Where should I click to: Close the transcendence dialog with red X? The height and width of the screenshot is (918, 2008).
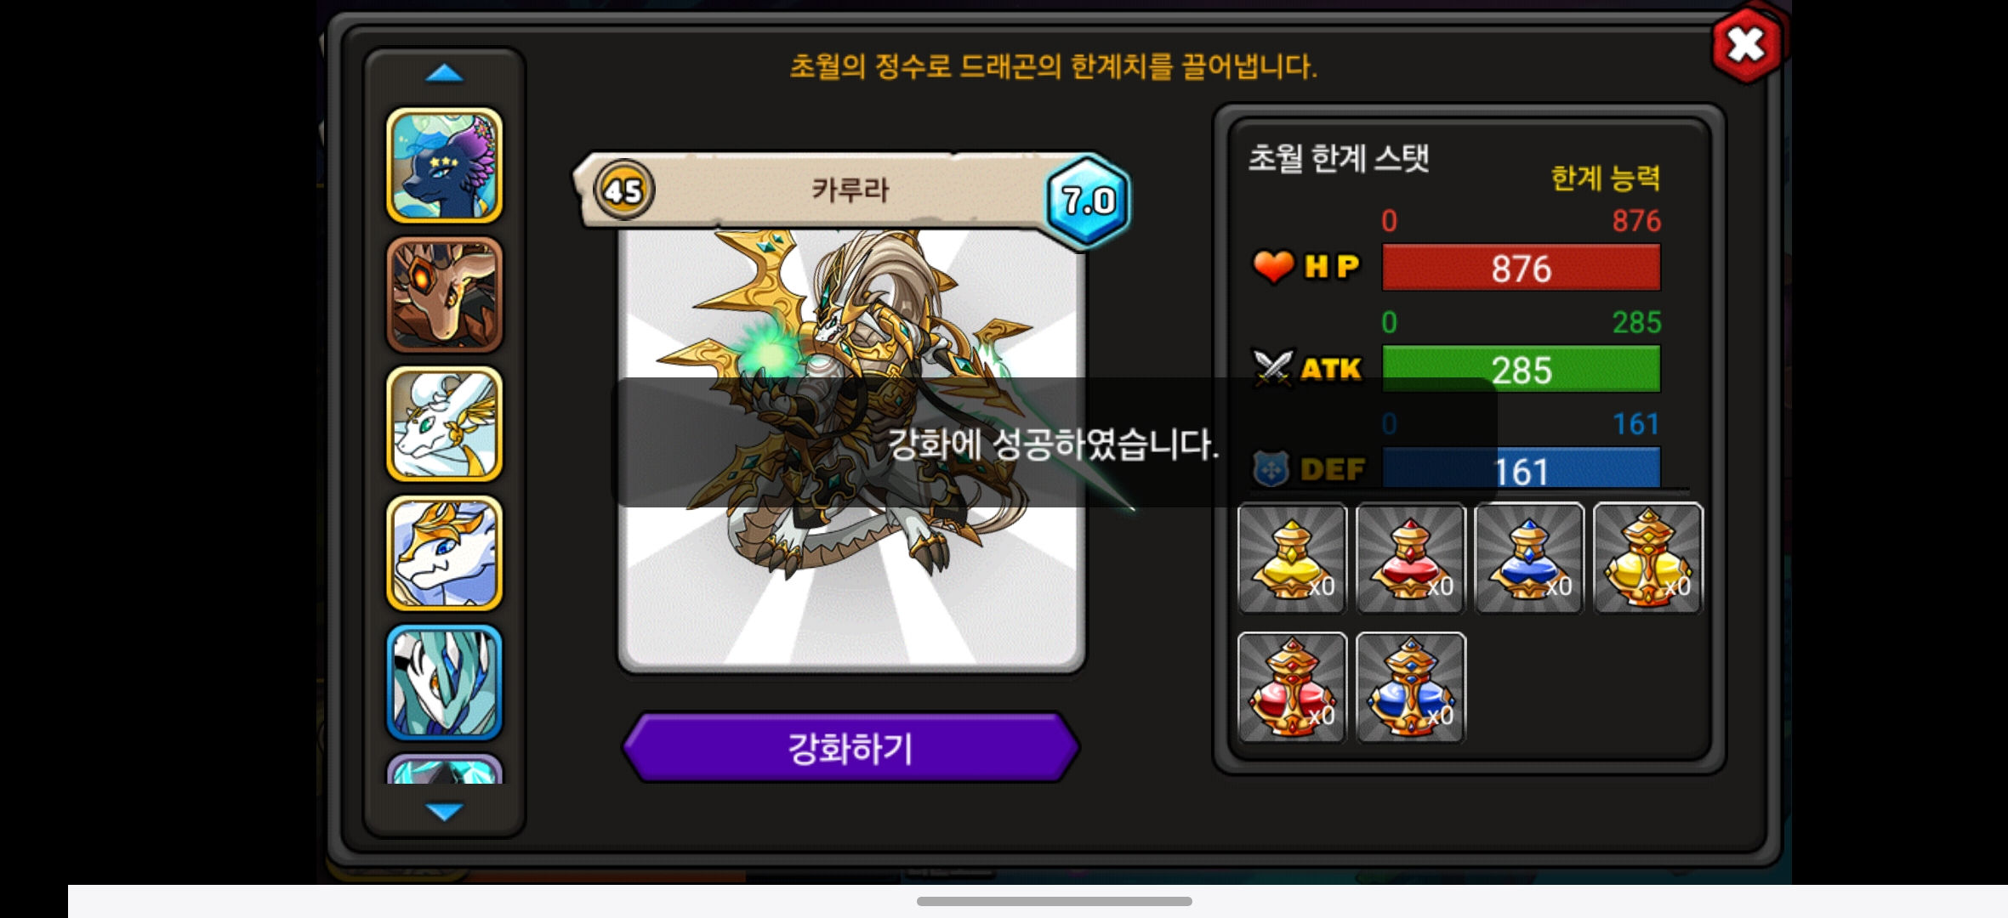pos(1746,45)
